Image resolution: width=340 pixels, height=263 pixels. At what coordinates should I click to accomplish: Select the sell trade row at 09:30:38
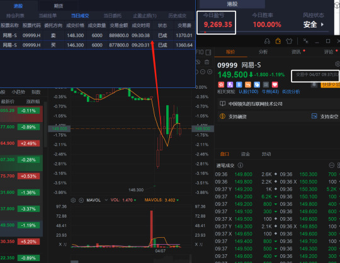coord(98,35)
